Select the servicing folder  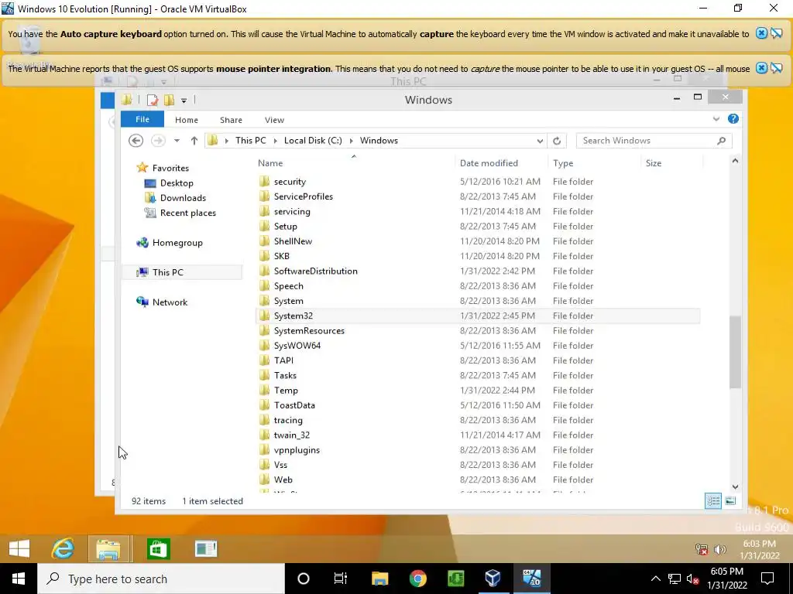(x=292, y=211)
